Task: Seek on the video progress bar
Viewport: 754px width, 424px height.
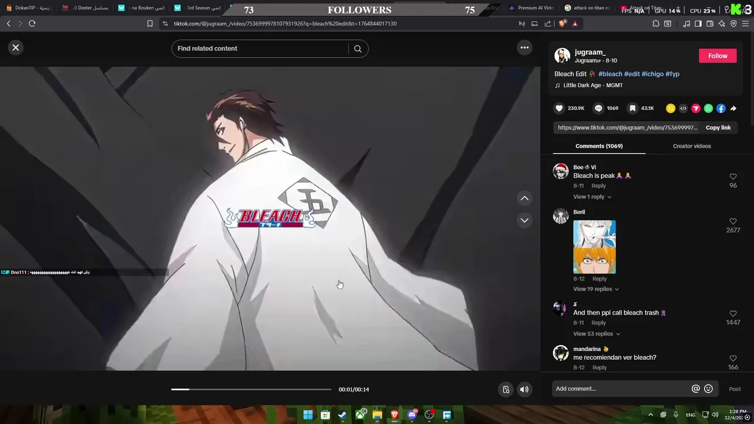Action: click(251, 389)
